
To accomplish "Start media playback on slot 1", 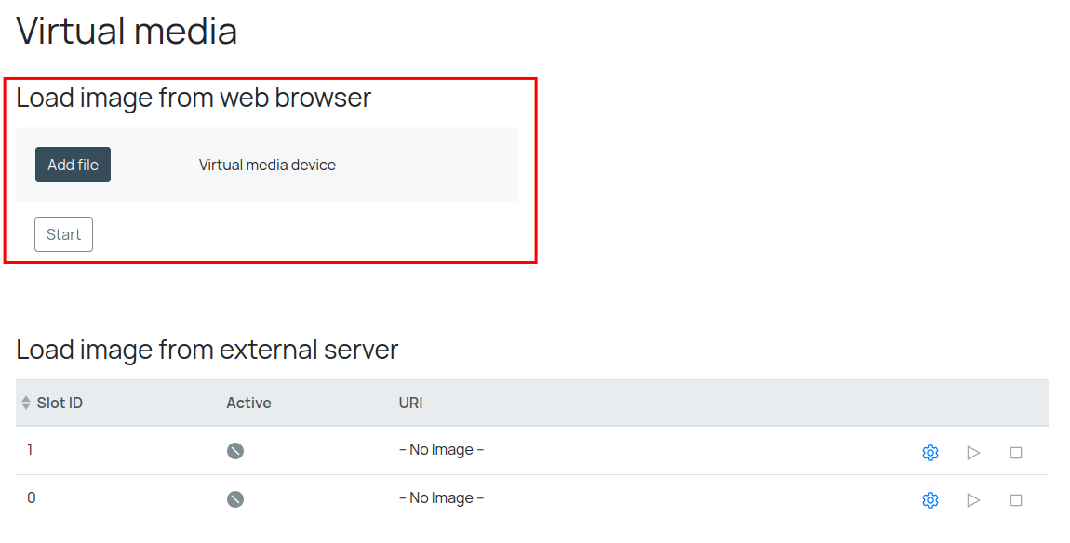I will [973, 453].
